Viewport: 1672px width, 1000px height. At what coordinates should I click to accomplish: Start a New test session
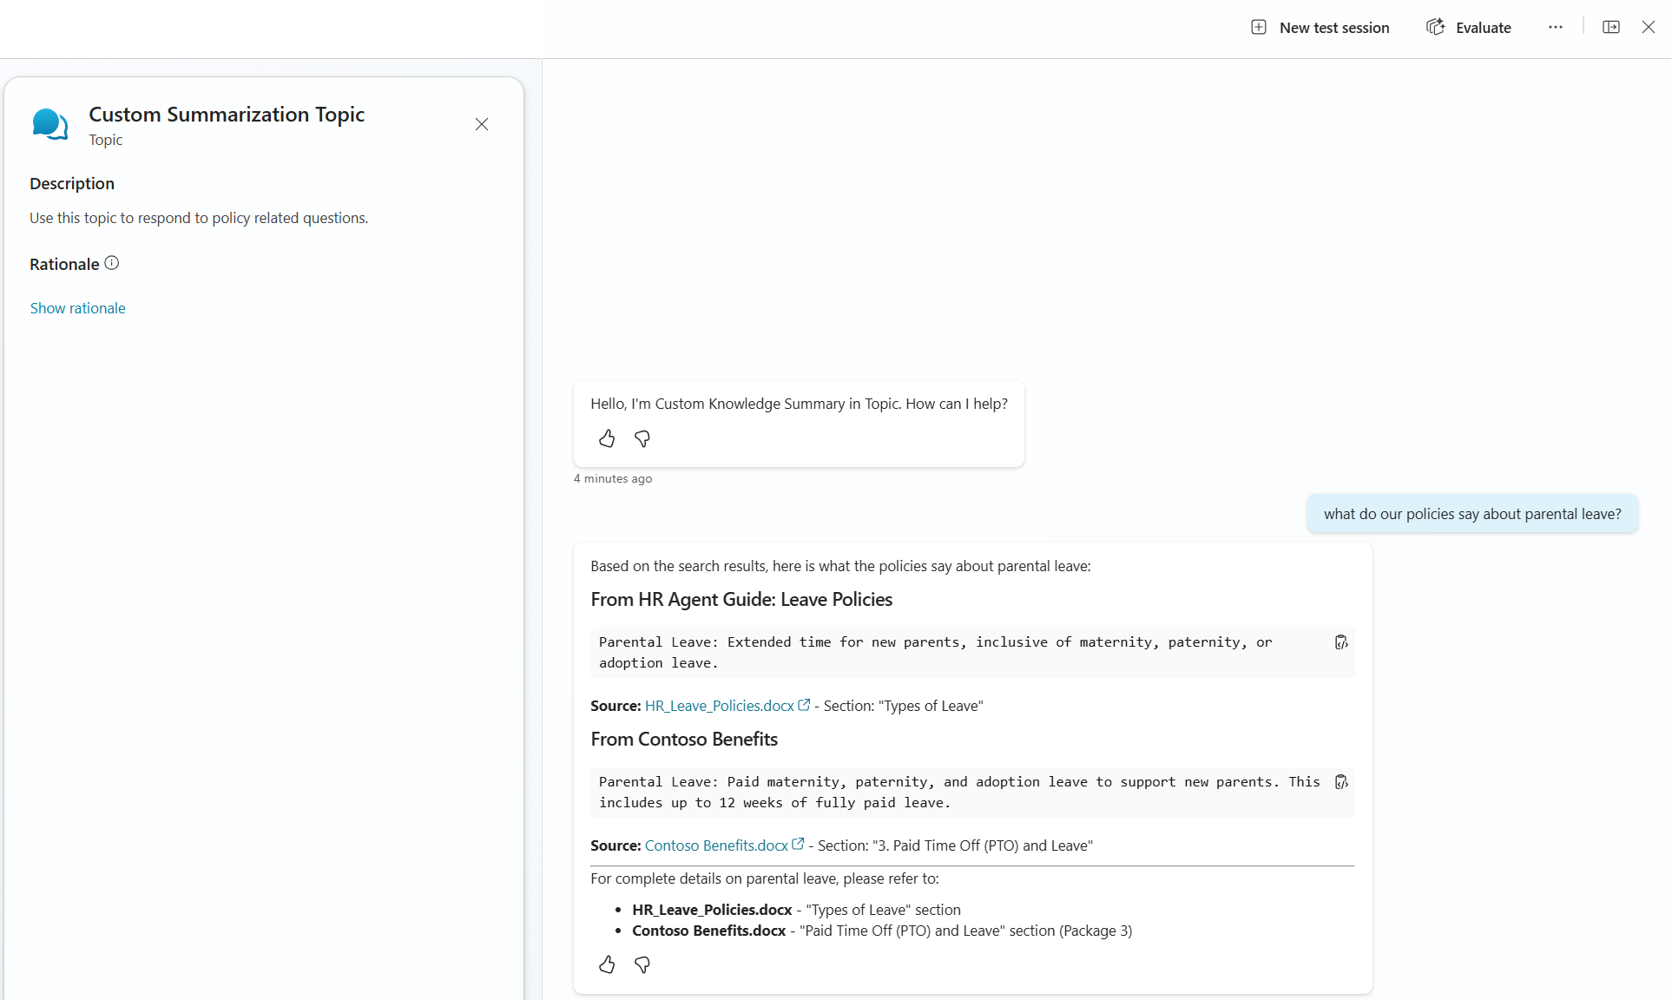1320,28
